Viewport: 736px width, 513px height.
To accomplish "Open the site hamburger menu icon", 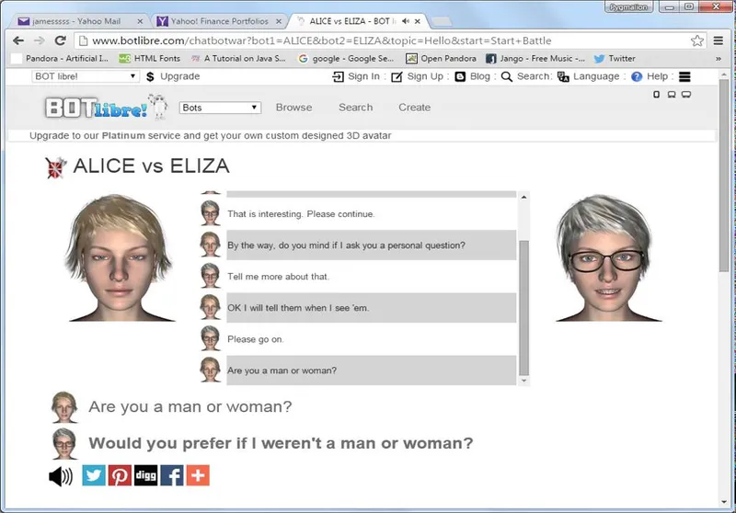I will (x=684, y=76).
